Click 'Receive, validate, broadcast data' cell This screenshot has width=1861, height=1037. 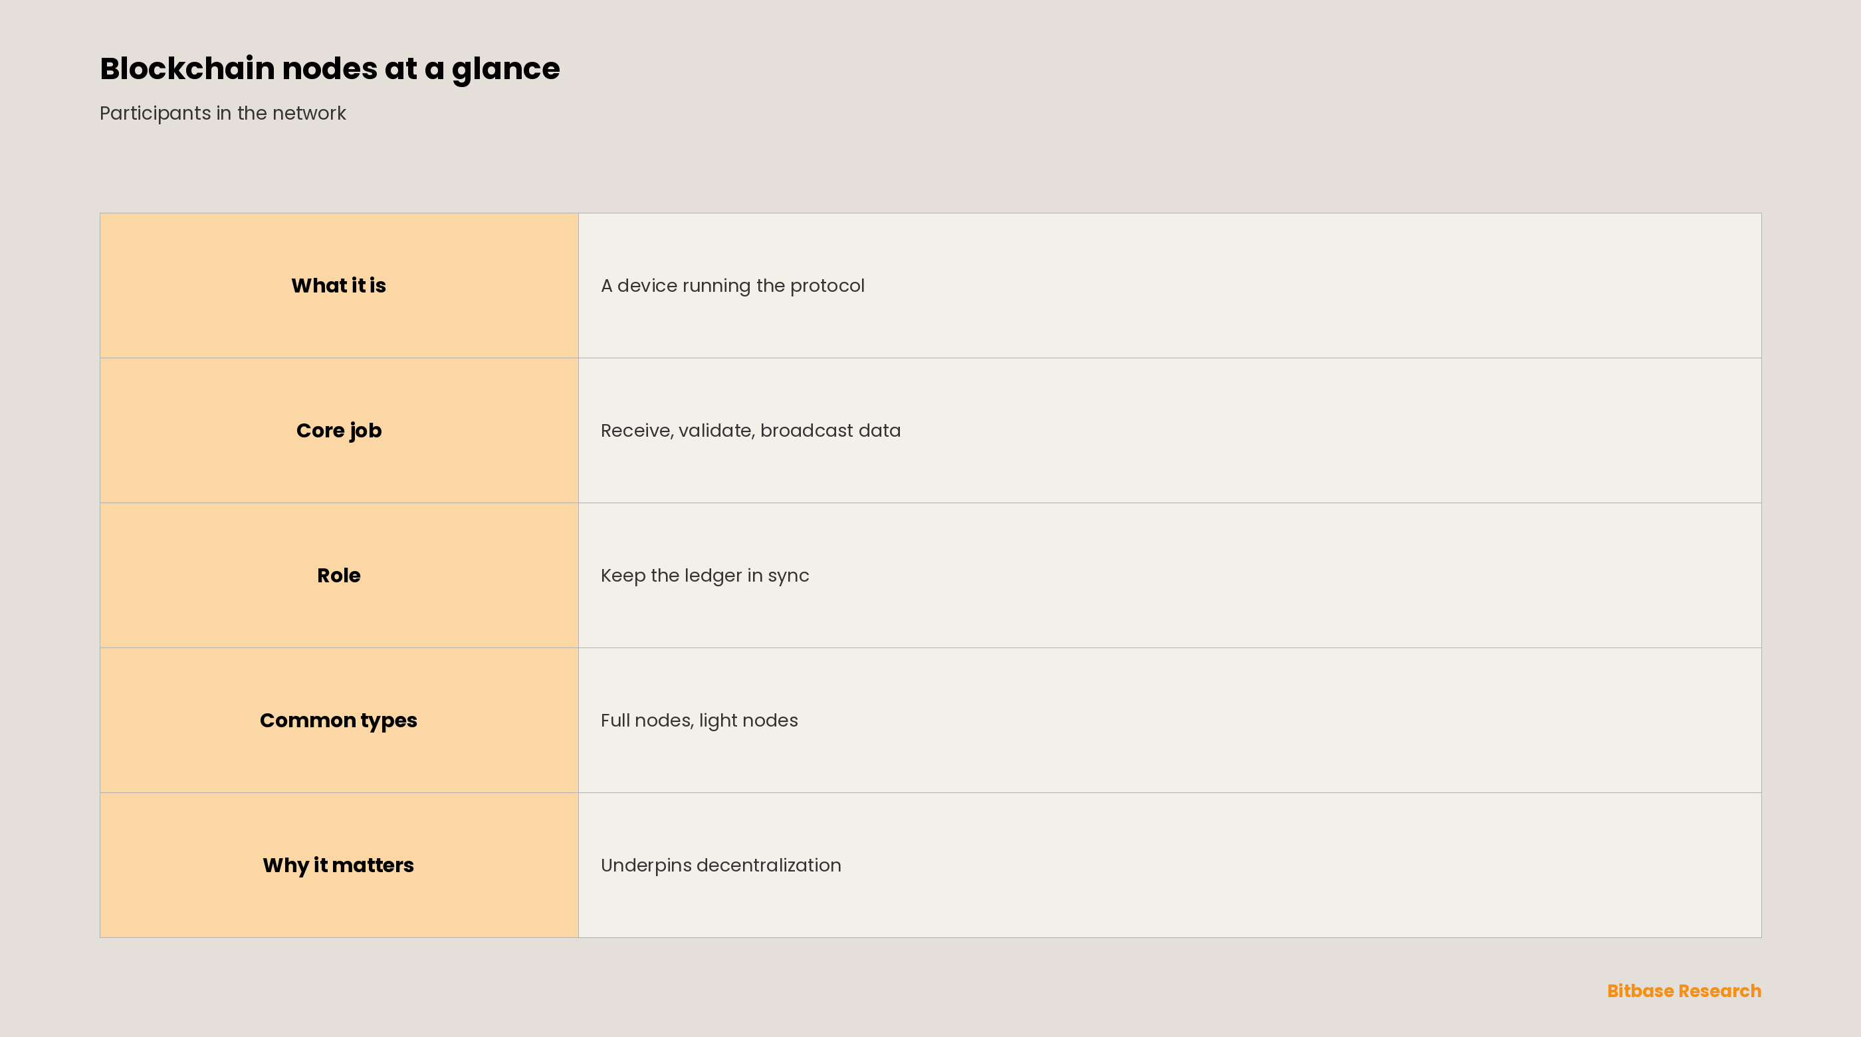click(1170, 431)
